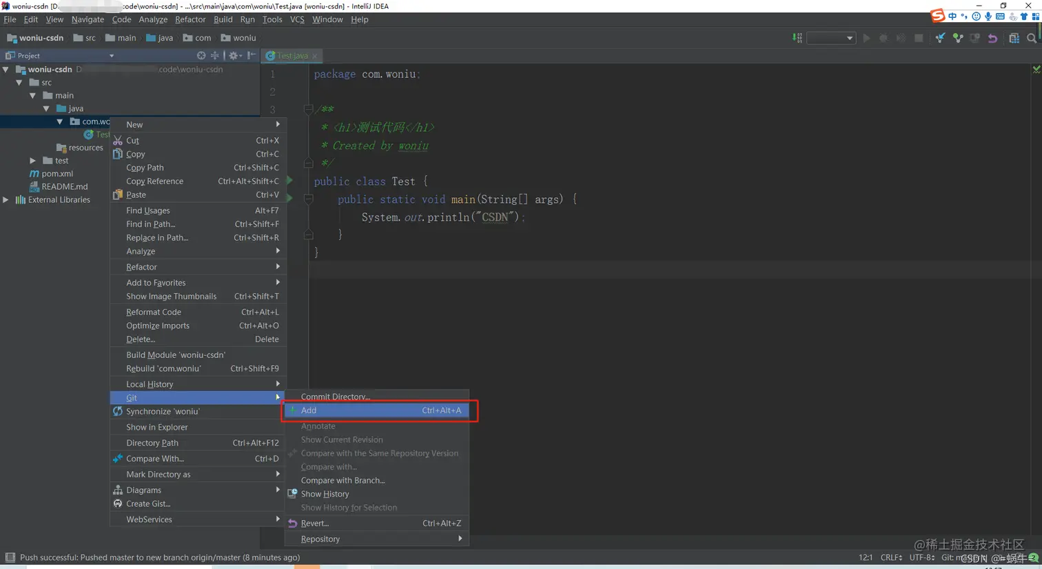Close the Test.java editor tab
The image size is (1042, 569).
pyautogui.click(x=315, y=56)
